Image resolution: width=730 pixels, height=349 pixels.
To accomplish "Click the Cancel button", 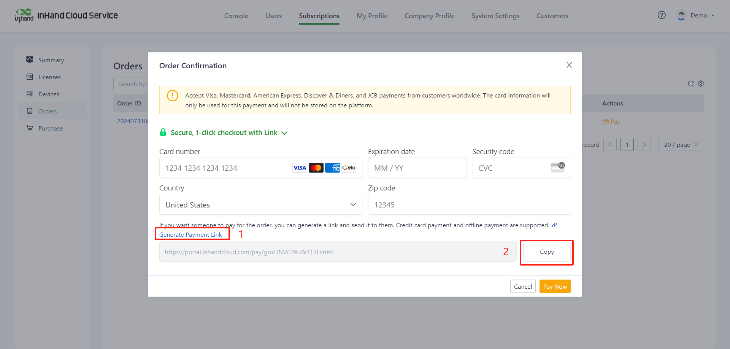I will coord(523,286).
